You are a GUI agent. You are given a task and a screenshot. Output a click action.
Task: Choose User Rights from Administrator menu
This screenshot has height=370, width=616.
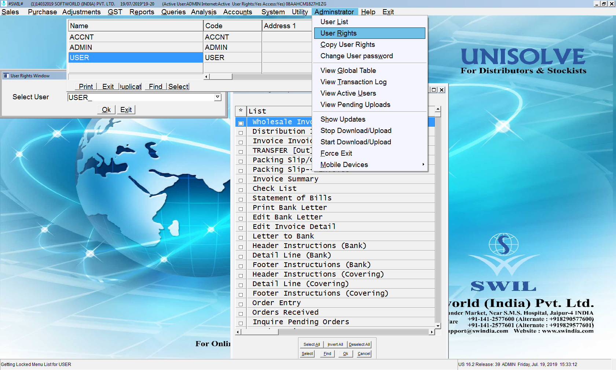pyautogui.click(x=370, y=33)
